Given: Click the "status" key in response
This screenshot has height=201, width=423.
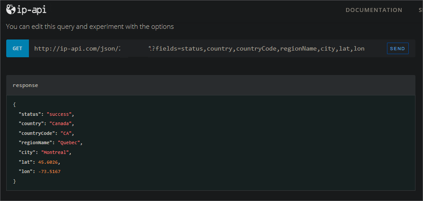Looking at the screenshot, I should click(x=30, y=114).
